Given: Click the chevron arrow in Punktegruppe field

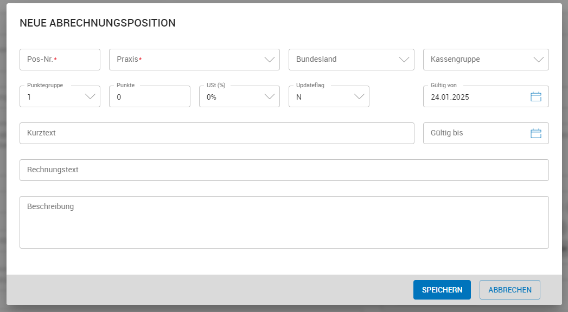Looking at the screenshot, I should pyautogui.click(x=90, y=97).
